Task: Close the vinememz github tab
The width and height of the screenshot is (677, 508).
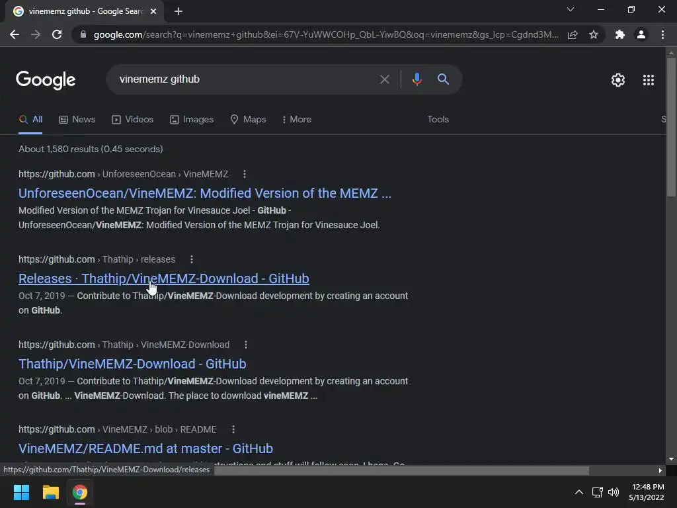Action: point(153,11)
